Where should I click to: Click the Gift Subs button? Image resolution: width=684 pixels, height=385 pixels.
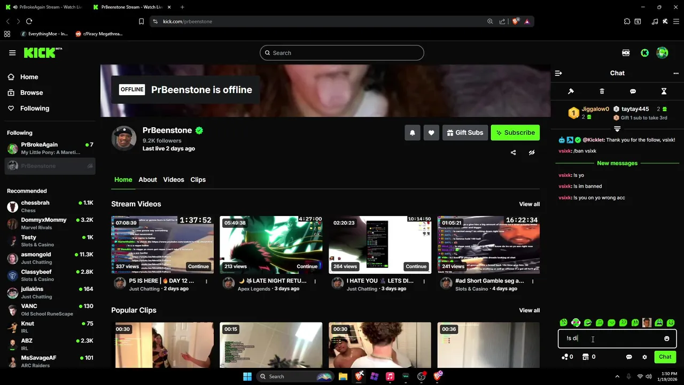point(464,133)
